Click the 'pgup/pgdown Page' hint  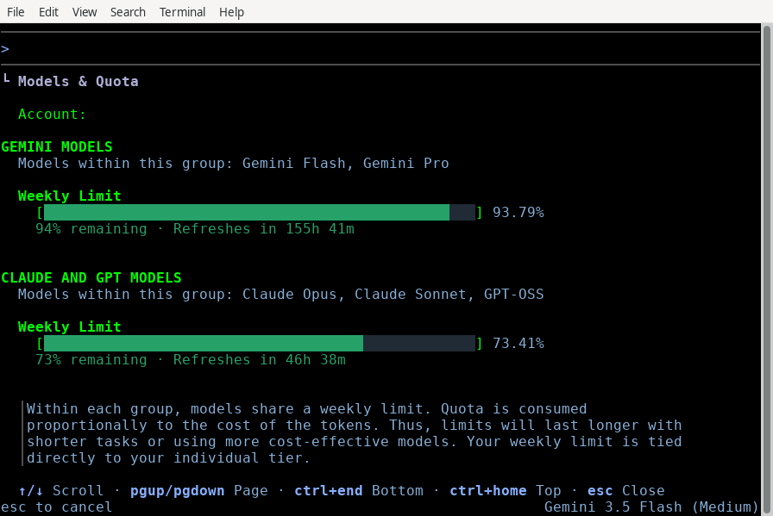[x=199, y=491]
